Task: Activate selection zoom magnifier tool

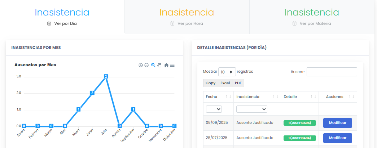Action: (153, 65)
